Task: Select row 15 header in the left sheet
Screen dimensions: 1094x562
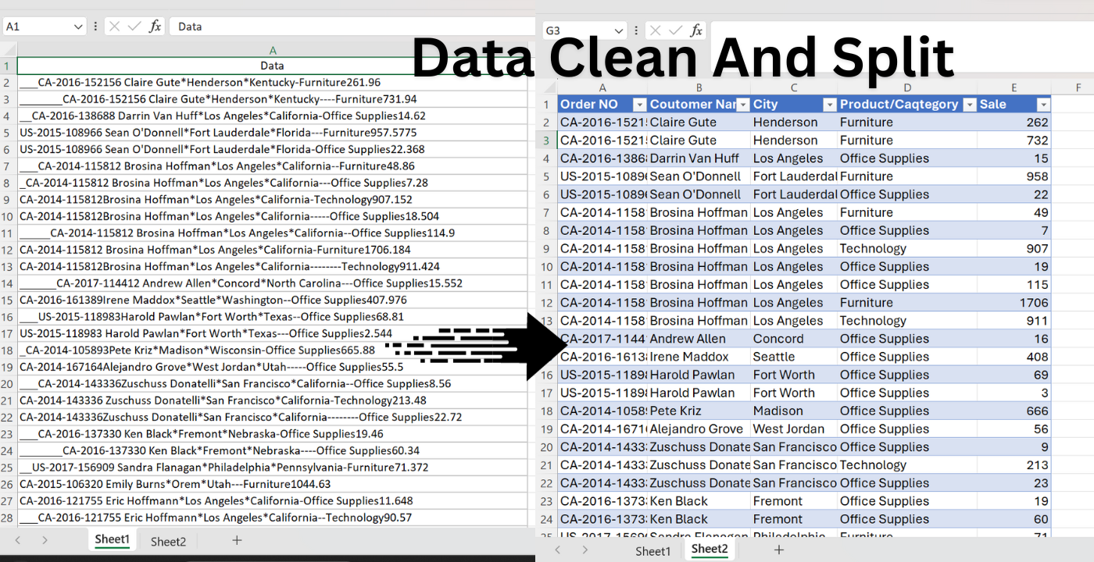Action: click(x=8, y=301)
